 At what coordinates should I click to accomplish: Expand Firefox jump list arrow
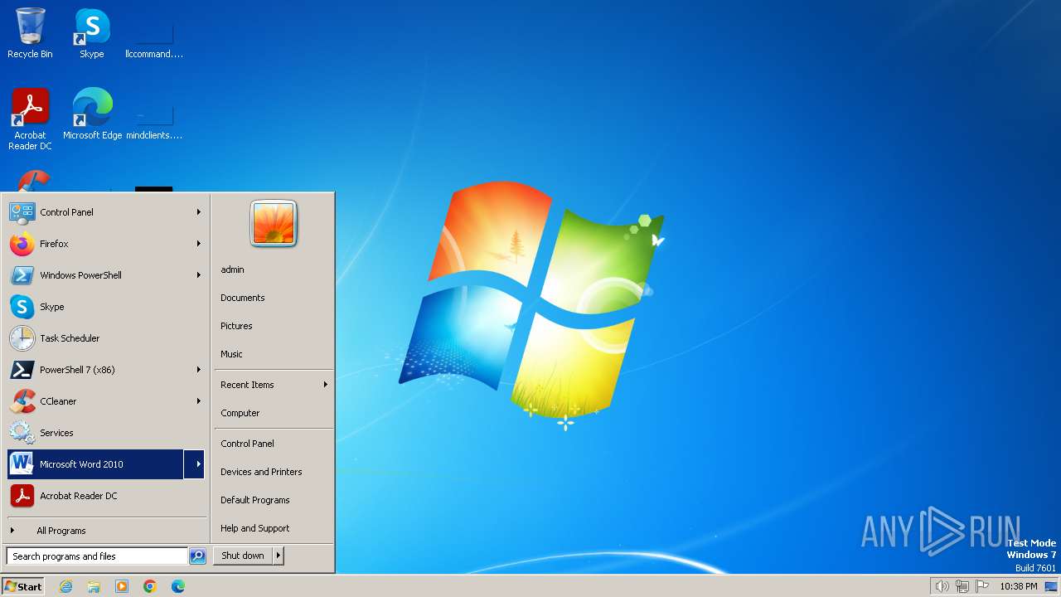[199, 244]
